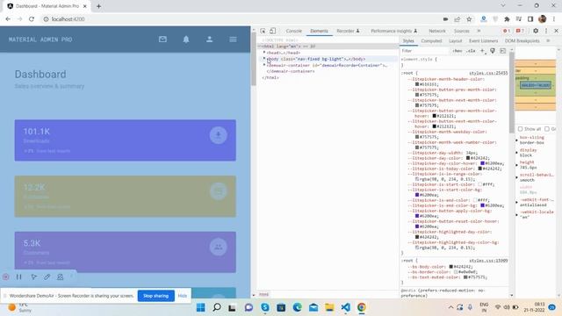The width and height of the screenshot is (562, 316).
Task: Toggle the :hov element state button
Action: (x=457, y=51)
